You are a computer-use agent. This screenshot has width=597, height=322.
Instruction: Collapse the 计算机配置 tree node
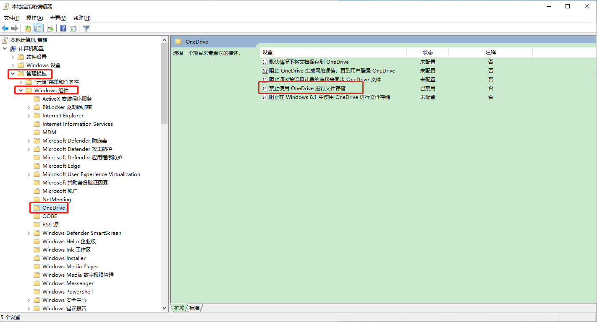tap(4, 48)
